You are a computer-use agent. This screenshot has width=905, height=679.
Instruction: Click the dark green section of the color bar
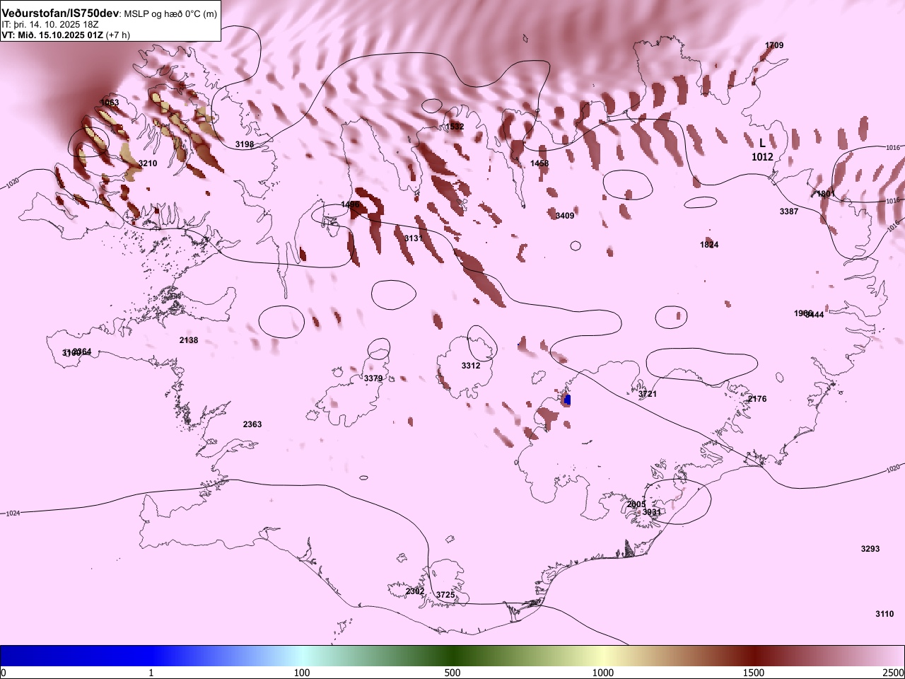pyautogui.click(x=452, y=656)
